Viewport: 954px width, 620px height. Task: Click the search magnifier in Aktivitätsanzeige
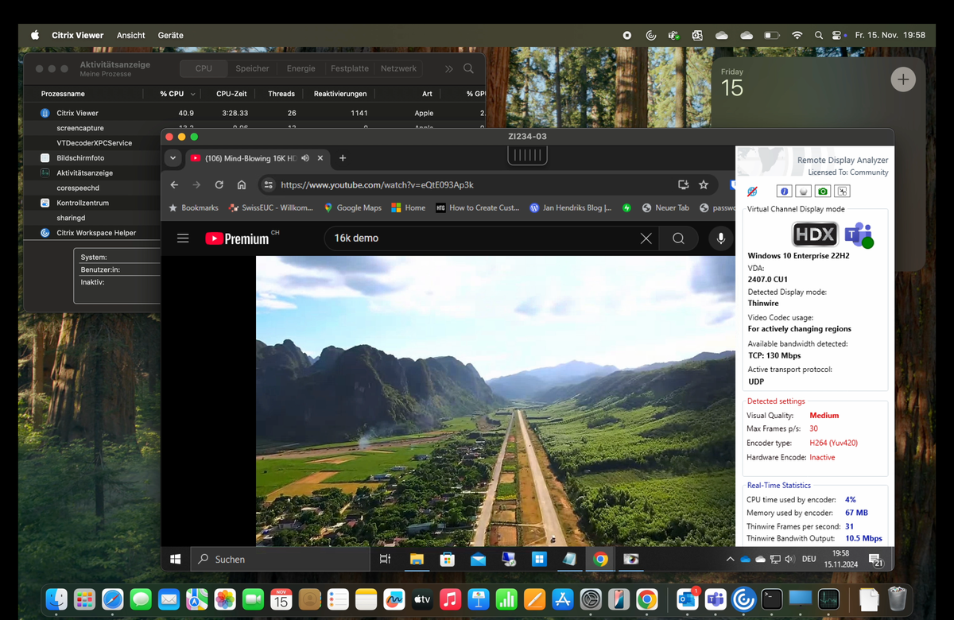click(468, 68)
